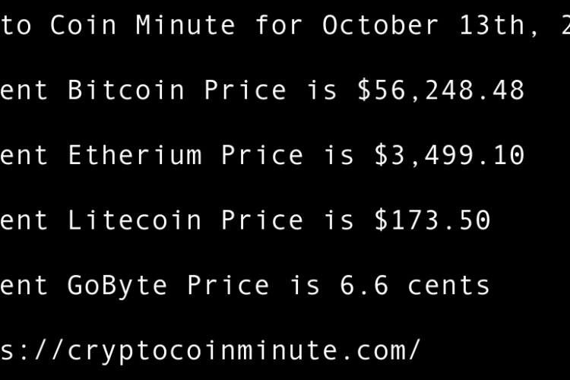Click the word "GoByte"
This screenshot has width=570, height=380.
tap(118, 286)
